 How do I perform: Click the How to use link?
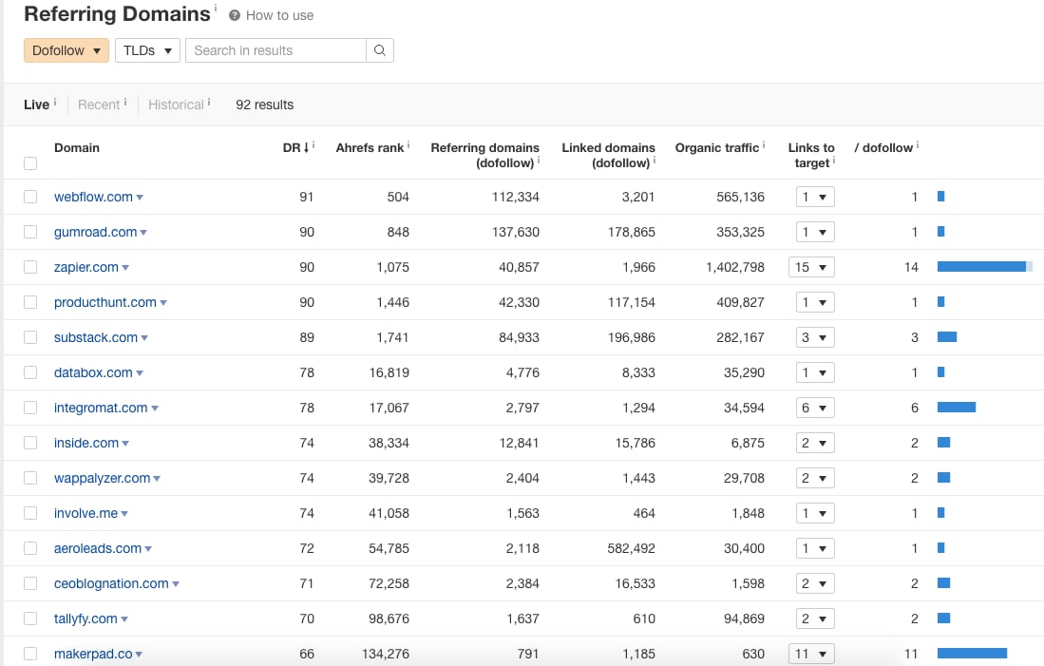click(279, 15)
